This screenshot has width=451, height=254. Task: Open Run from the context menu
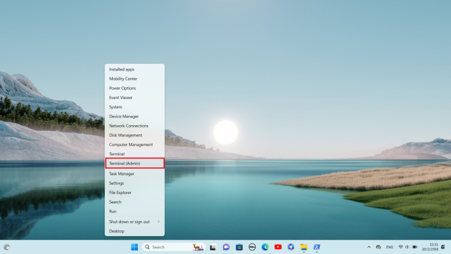point(134,211)
